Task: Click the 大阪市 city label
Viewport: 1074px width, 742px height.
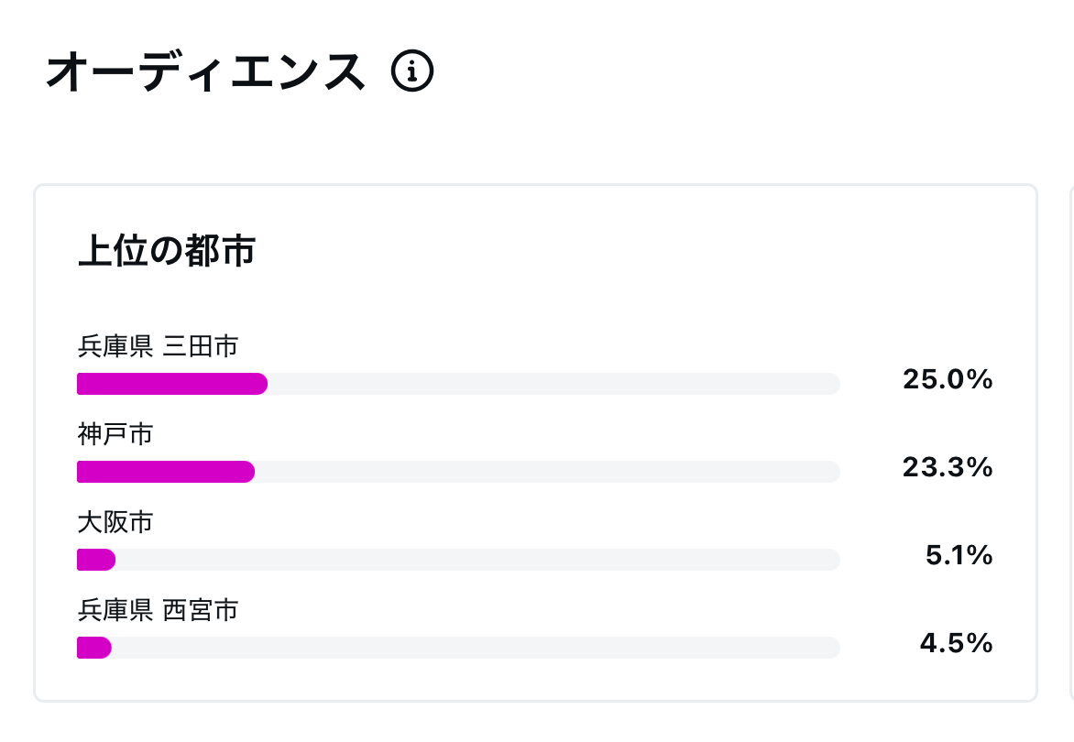Action: pyautogui.click(x=115, y=522)
